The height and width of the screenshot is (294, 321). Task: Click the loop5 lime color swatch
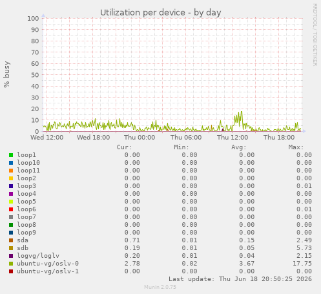pos(11,202)
